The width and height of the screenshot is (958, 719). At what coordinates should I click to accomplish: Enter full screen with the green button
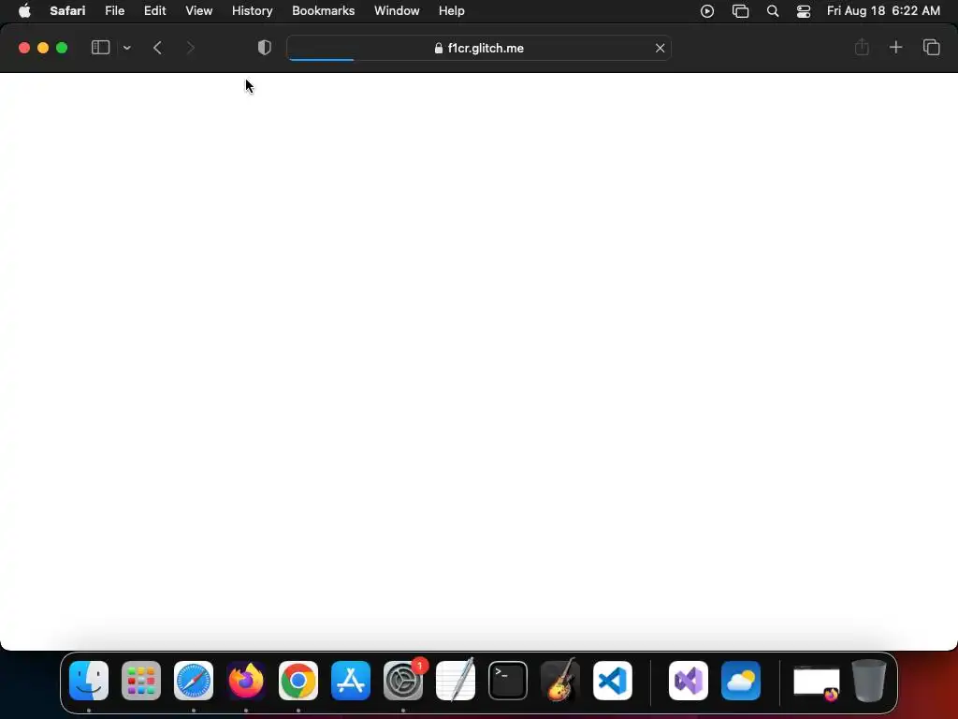click(62, 48)
